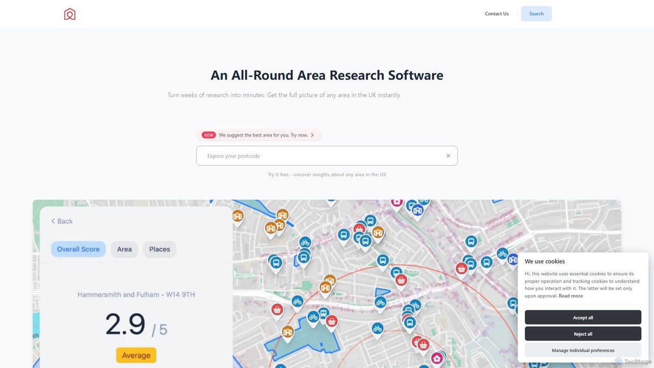Click the 2.9 overall score value
The height and width of the screenshot is (368, 654).
click(125, 325)
